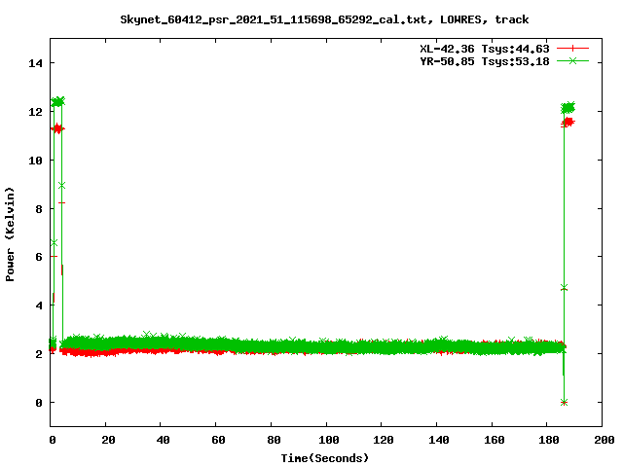The image size is (623, 467).
Task: Click x-axis tick label 80
Action: pyautogui.click(x=274, y=440)
